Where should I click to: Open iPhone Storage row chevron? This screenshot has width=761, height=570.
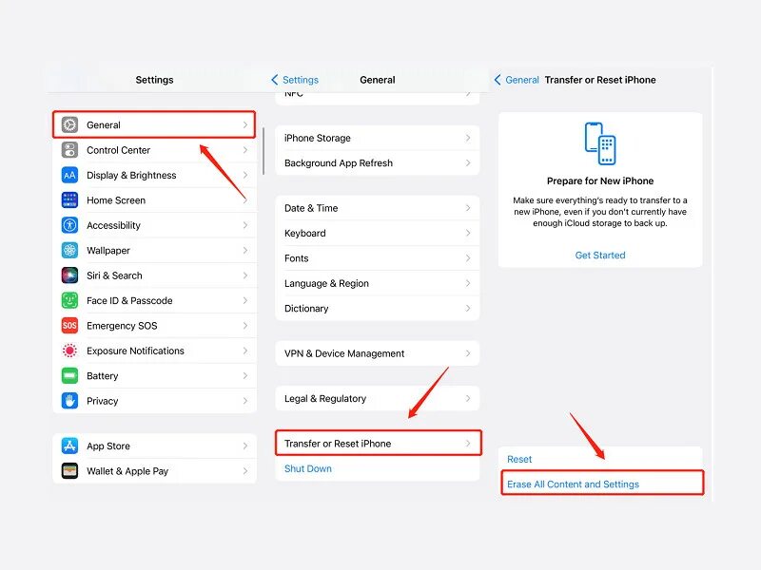[x=468, y=138]
